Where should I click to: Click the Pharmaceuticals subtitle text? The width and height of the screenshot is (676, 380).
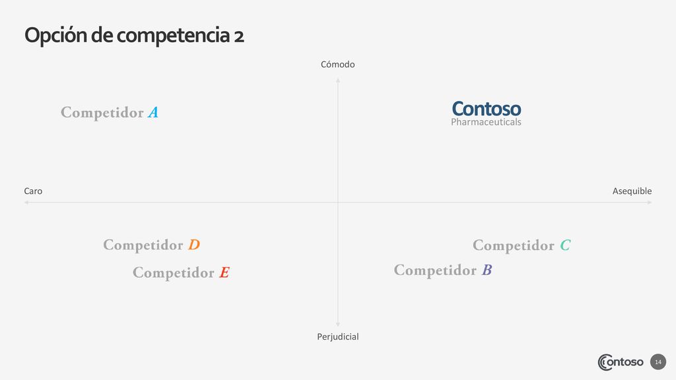coord(486,122)
